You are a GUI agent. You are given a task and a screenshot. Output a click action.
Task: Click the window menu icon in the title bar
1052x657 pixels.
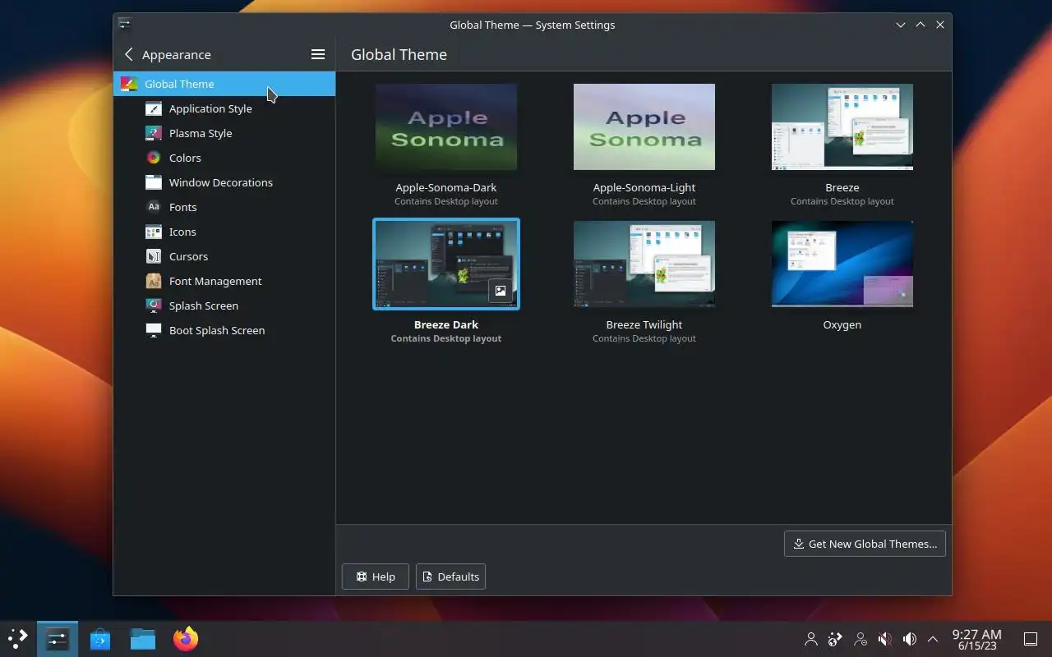124,25
